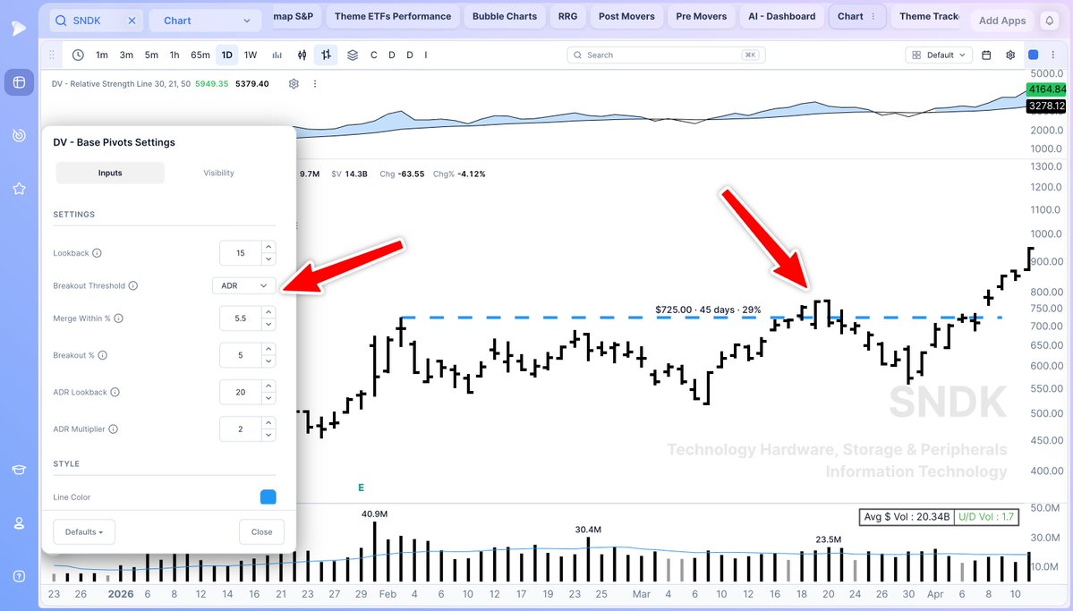Image resolution: width=1073 pixels, height=611 pixels.
Task: Select the 1W timeframe
Action: click(x=251, y=55)
